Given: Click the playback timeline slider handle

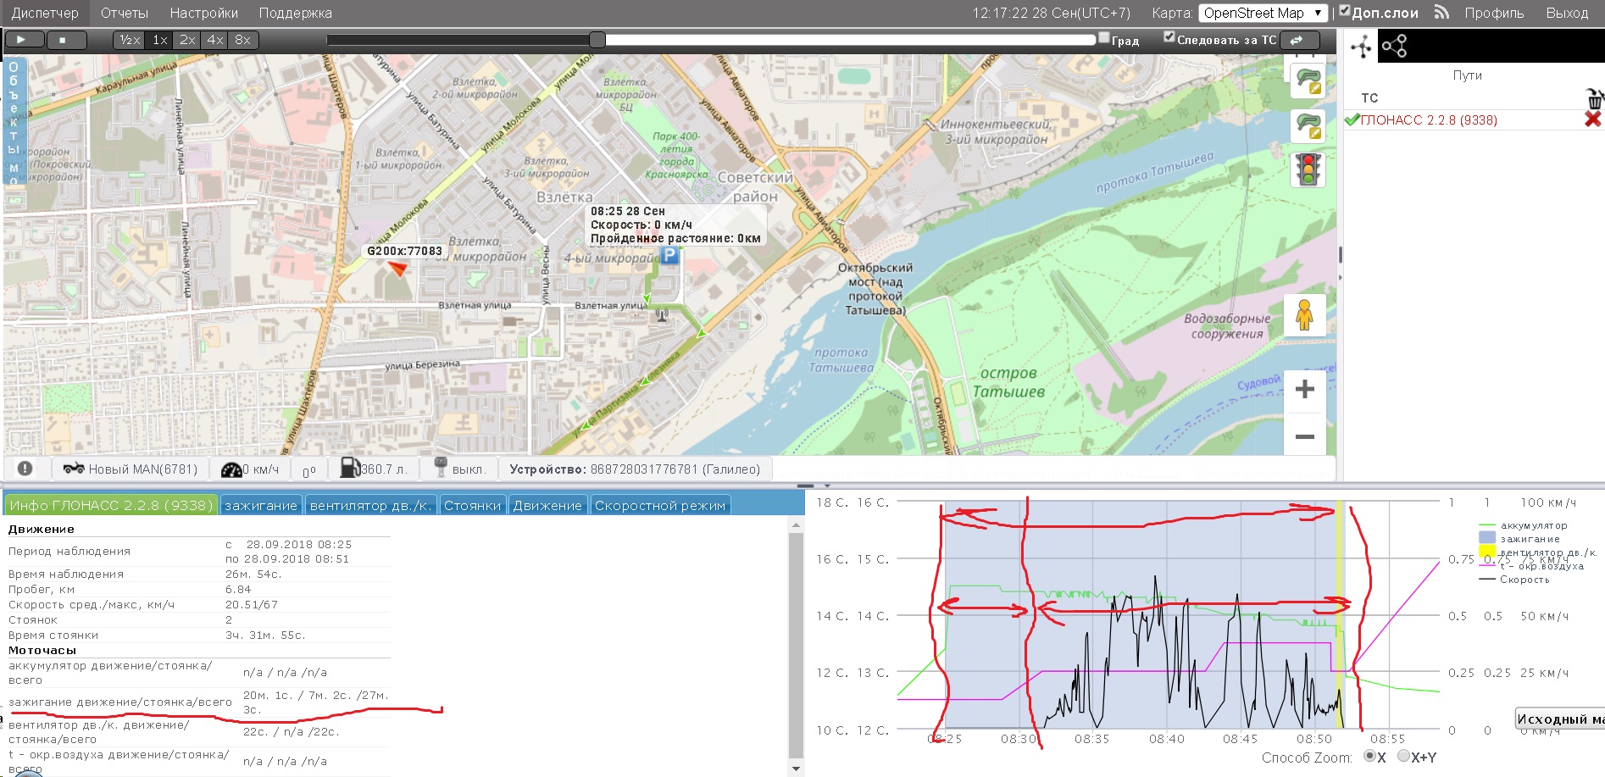Looking at the screenshot, I should (x=597, y=40).
